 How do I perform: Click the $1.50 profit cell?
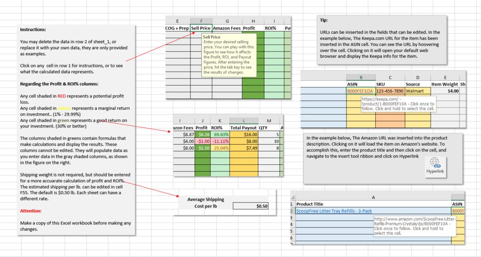(x=202, y=148)
